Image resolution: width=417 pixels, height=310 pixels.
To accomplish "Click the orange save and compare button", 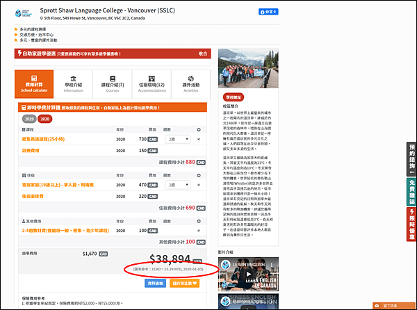I will pos(185,283).
